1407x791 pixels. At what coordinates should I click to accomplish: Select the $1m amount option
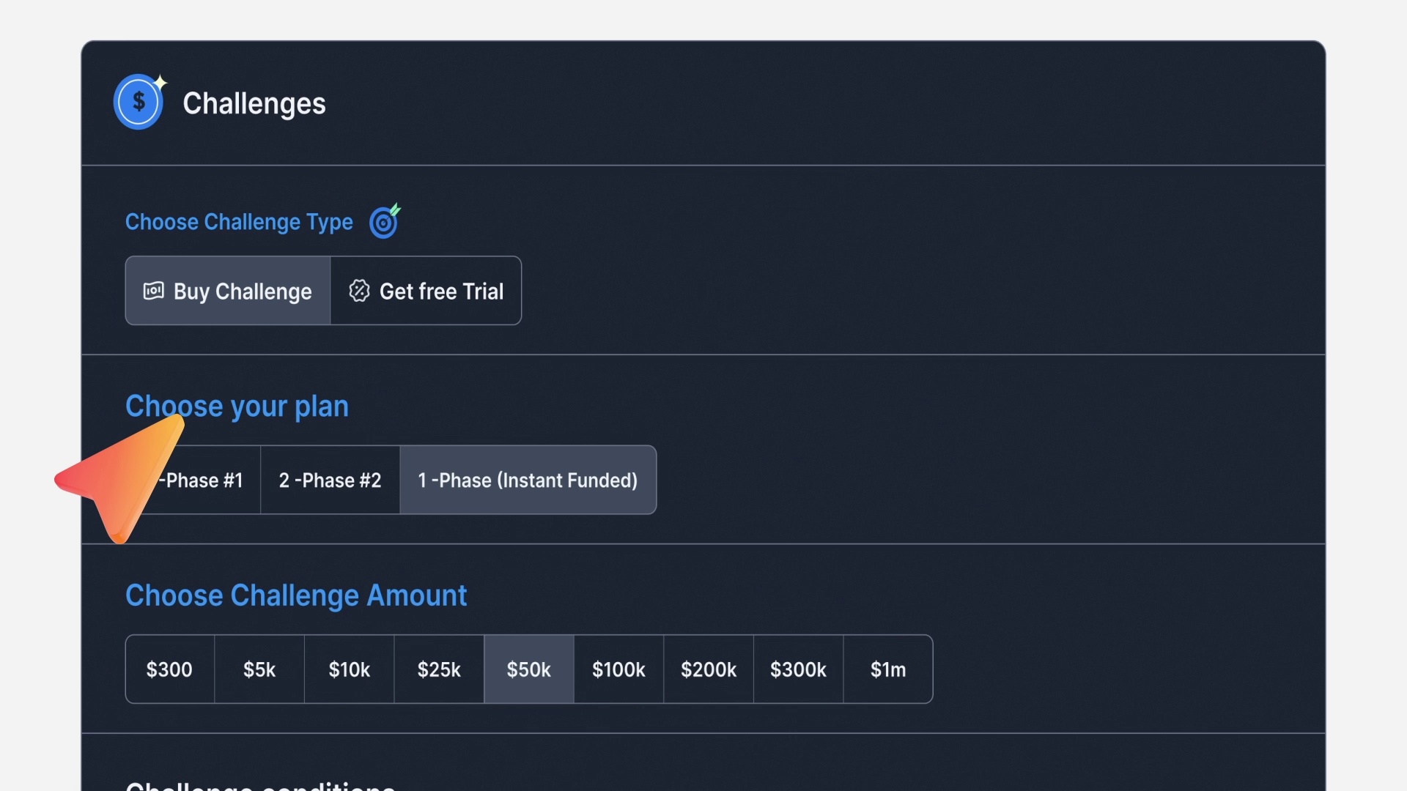(x=888, y=669)
